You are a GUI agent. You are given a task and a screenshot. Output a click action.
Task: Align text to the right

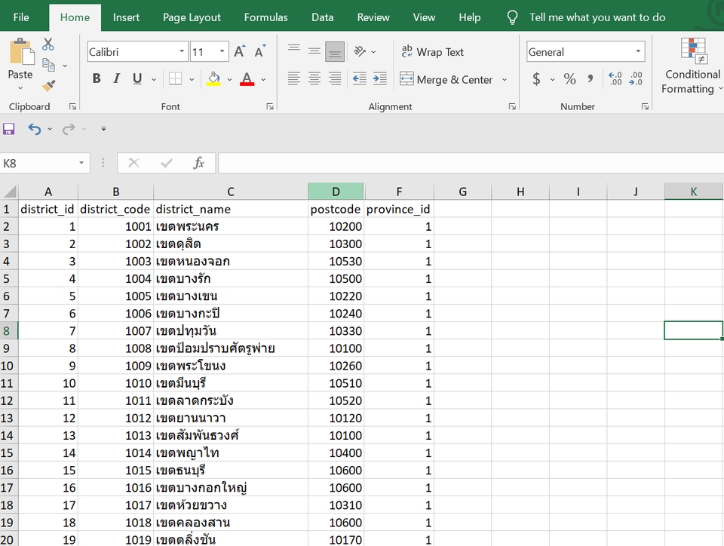(x=335, y=78)
